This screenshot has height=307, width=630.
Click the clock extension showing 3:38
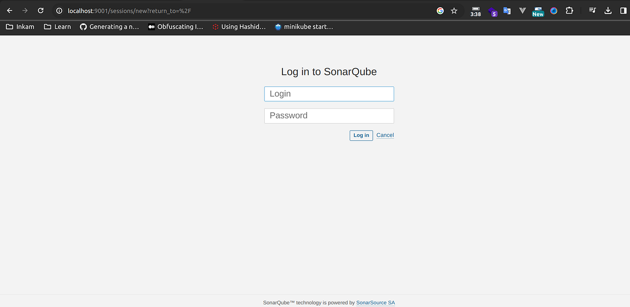click(475, 10)
